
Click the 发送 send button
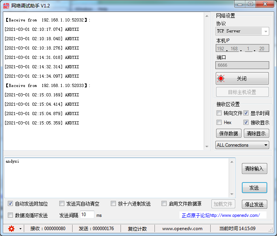coord(254,188)
